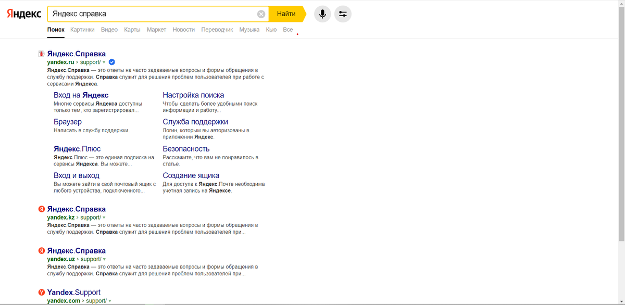Open the Браузер sitelink
Viewport: 625px width, 305px height.
click(x=68, y=122)
